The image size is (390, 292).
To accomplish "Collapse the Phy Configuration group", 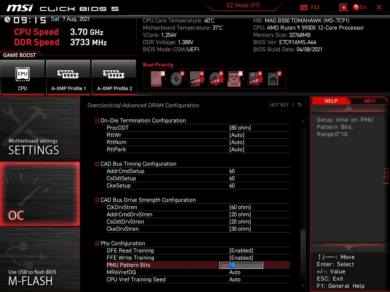I will pyautogui.click(x=97, y=244).
